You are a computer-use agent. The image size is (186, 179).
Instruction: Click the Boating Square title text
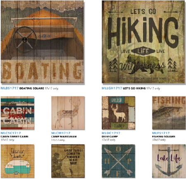pyautogui.click(x=32, y=88)
